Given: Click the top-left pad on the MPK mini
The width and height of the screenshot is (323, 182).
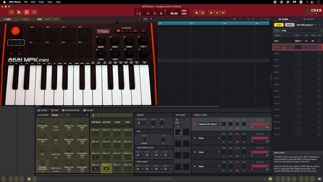Looking at the screenshot, I should (36, 34).
